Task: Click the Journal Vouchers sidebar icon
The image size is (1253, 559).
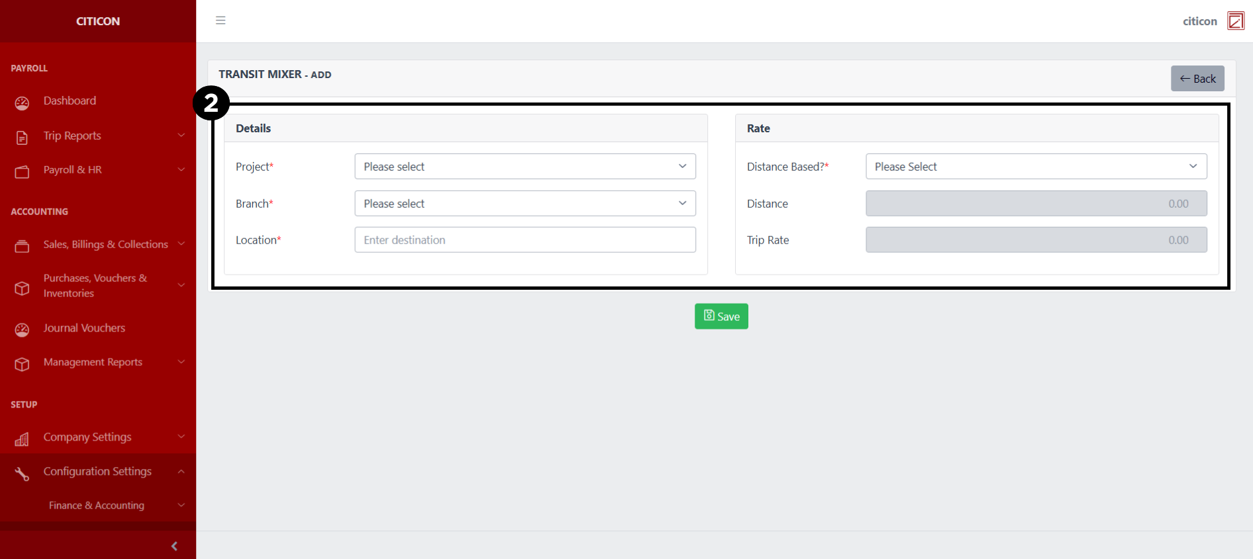Action: [22, 329]
